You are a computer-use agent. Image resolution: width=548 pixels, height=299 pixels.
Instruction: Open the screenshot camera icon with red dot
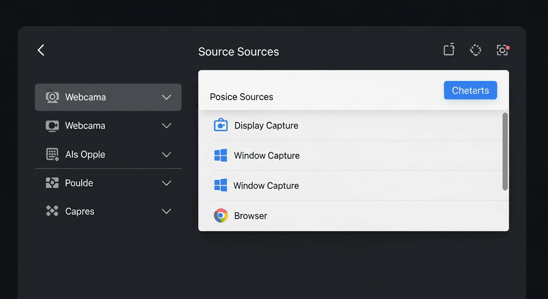point(502,50)
